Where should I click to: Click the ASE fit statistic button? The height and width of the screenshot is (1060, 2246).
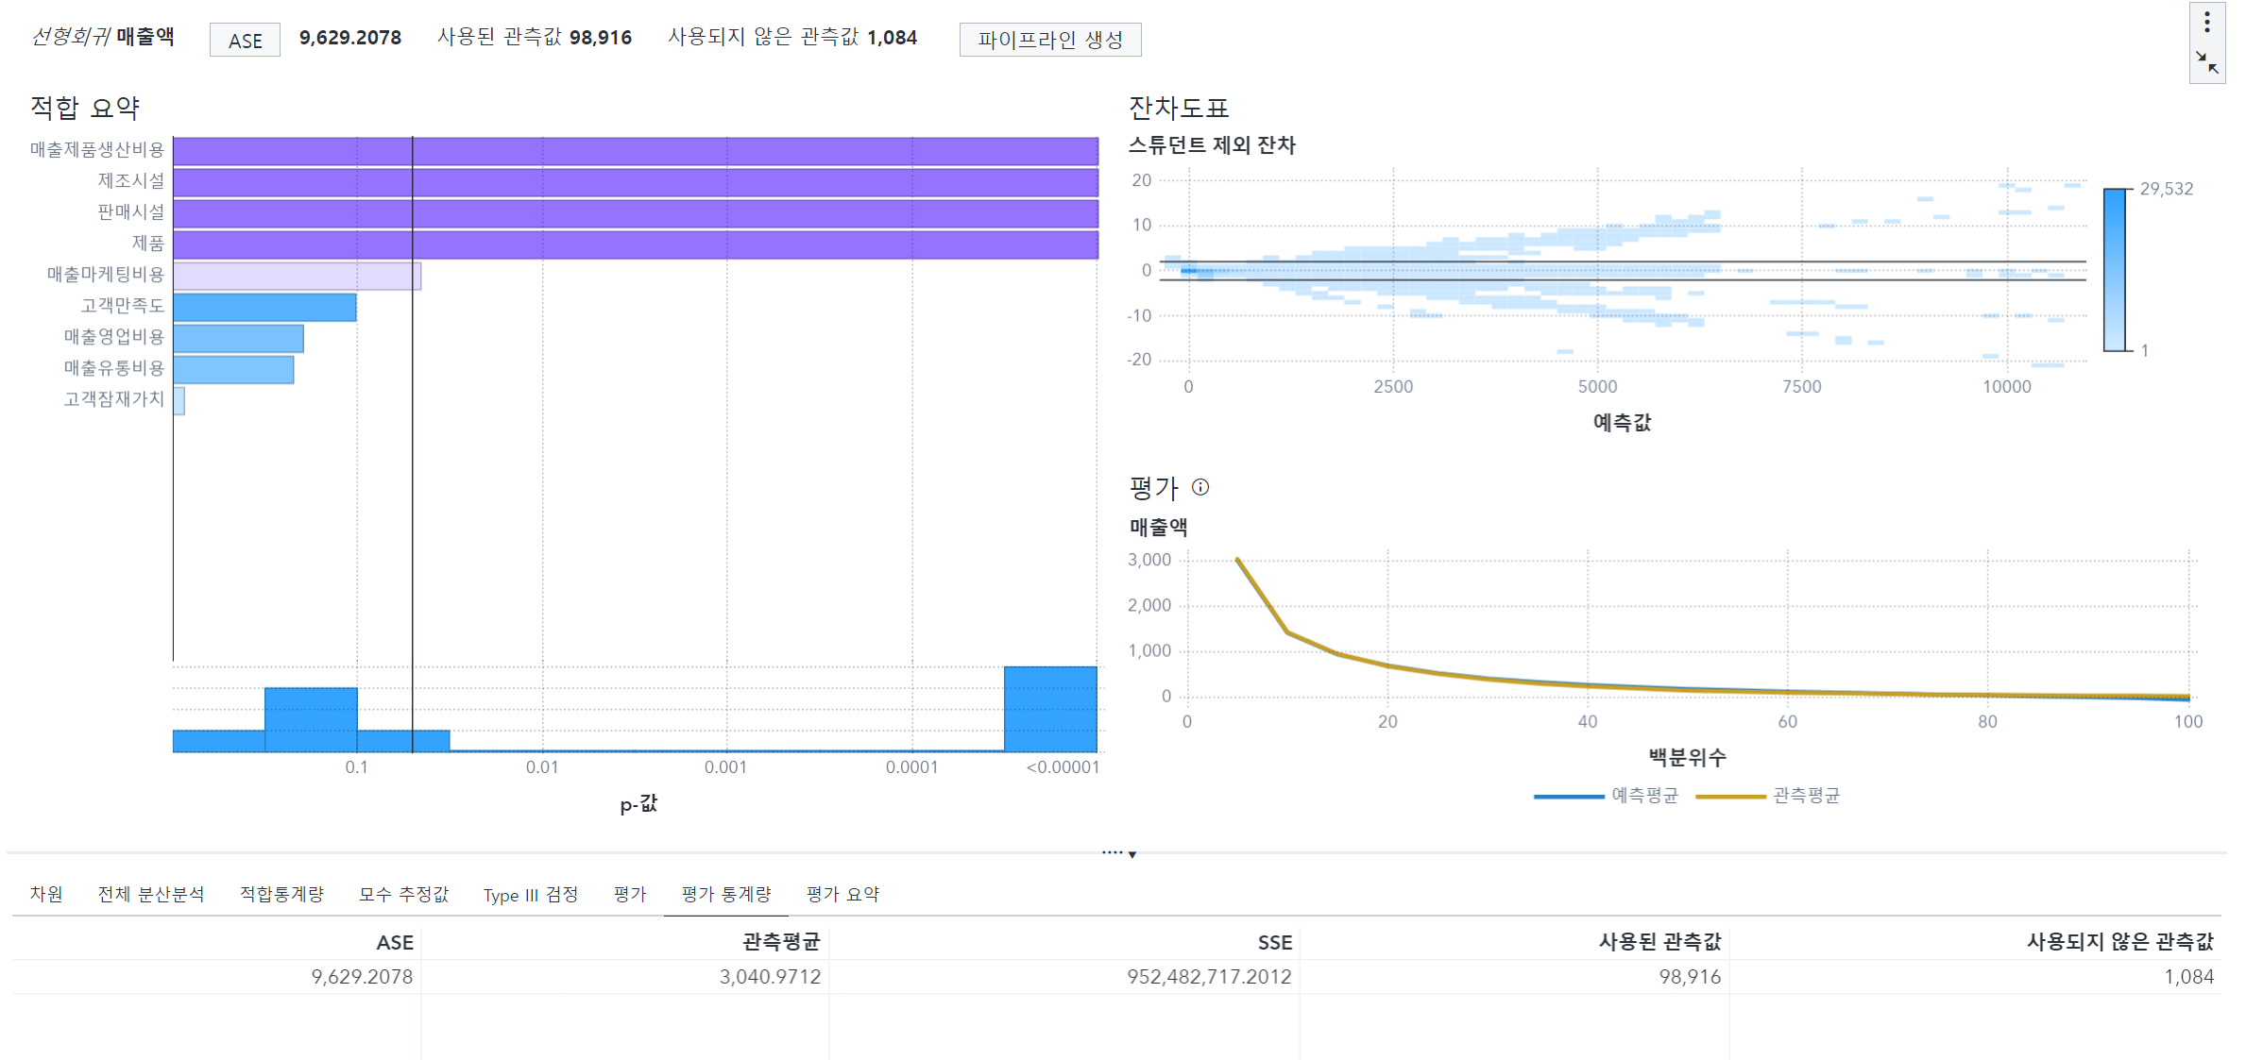[245, 41]
